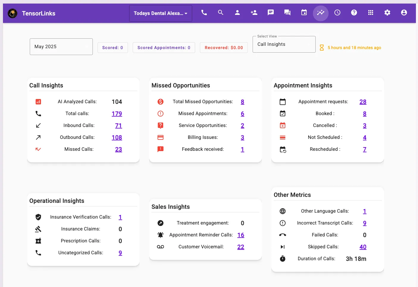
Task: Open the text messages icon
Action: 271,13
